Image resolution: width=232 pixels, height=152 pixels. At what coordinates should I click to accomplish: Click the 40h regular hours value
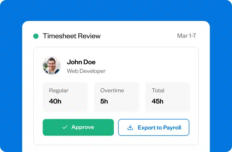pos(55,102)
